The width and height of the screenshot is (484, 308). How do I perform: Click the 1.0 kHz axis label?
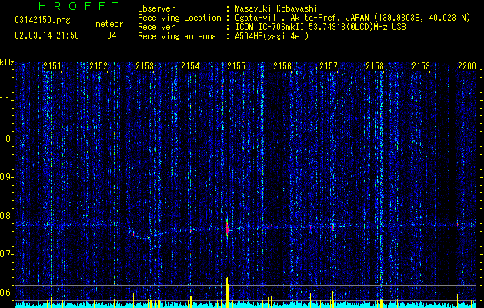7,139
